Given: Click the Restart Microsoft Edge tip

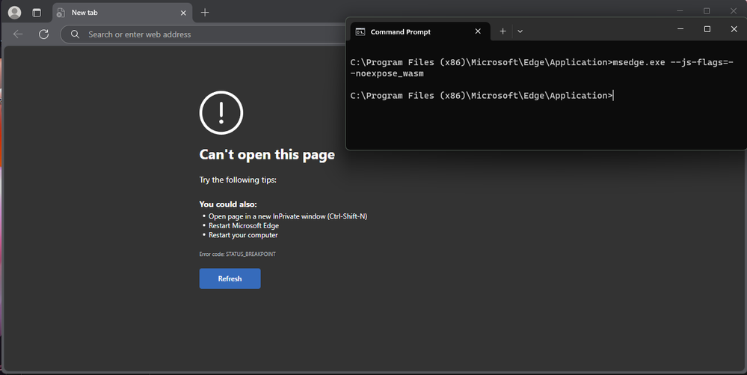Looking at the screenshot, I should [244, 225].
